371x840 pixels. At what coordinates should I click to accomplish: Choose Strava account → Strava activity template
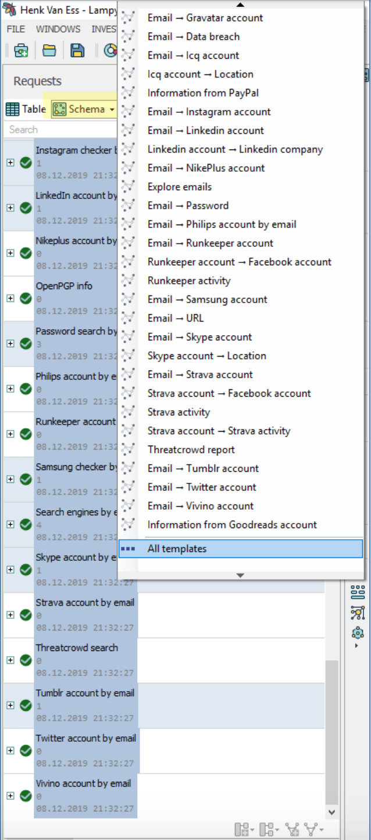219,431
